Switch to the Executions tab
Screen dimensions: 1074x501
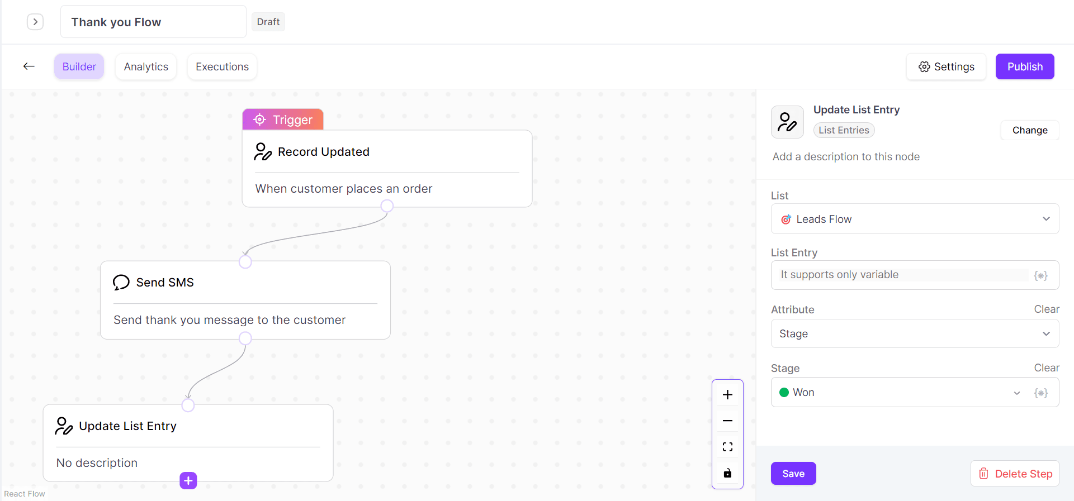[x=222, y=66]
